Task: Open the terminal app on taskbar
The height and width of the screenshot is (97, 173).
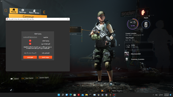Action: click(x=91, y=95)
